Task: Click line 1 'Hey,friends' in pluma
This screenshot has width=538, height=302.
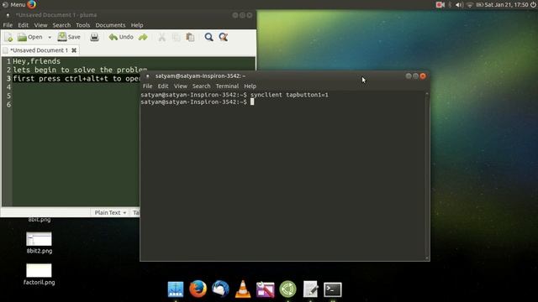Action: (36, 61)
